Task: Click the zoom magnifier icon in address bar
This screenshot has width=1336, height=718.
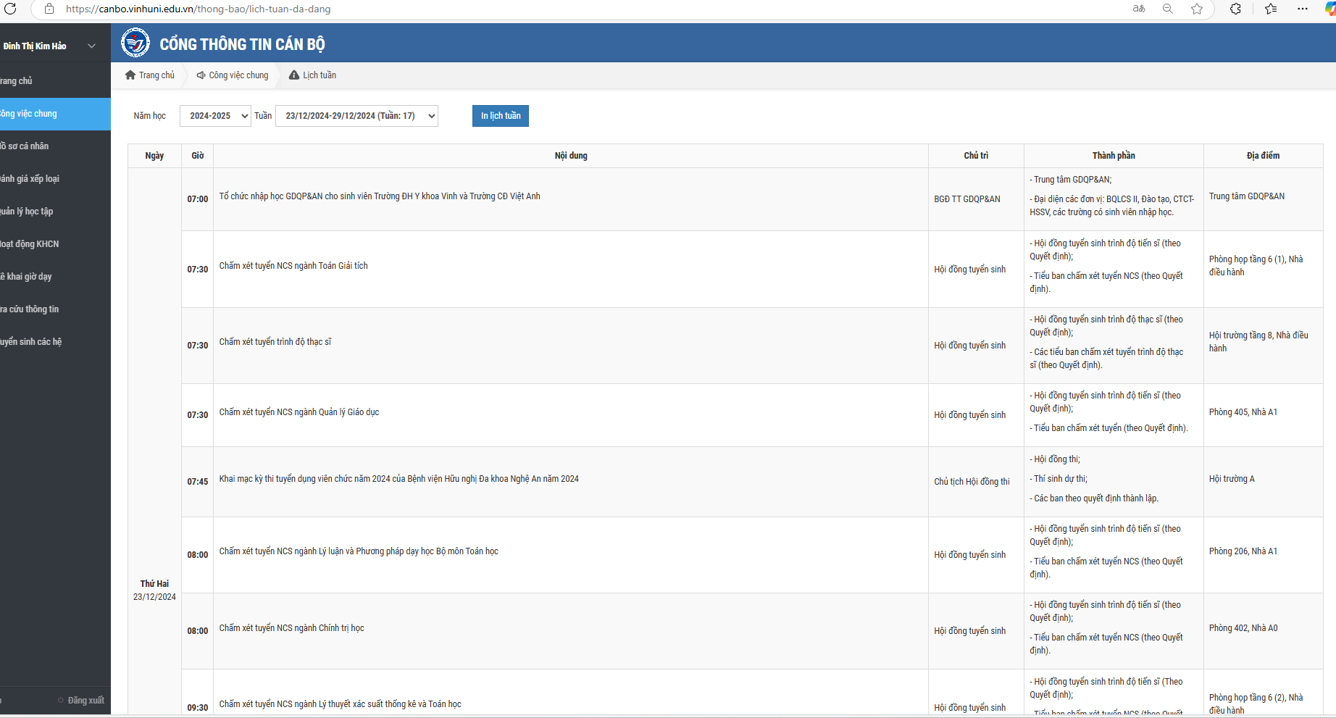Action: 1168,9
